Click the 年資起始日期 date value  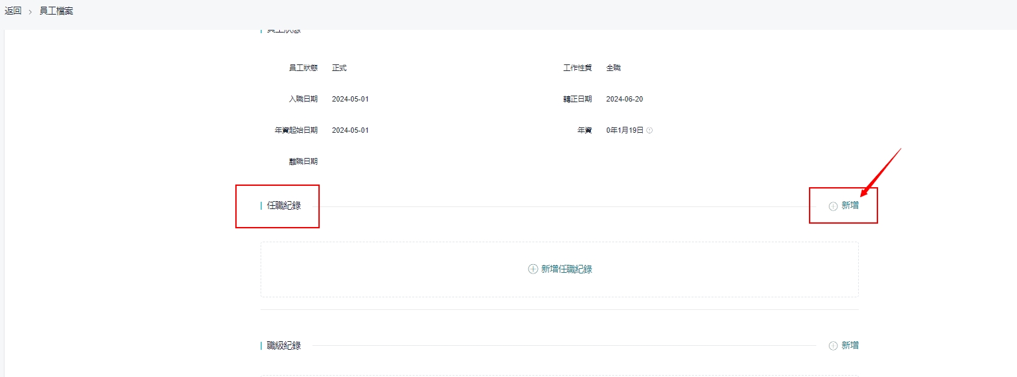350,130
